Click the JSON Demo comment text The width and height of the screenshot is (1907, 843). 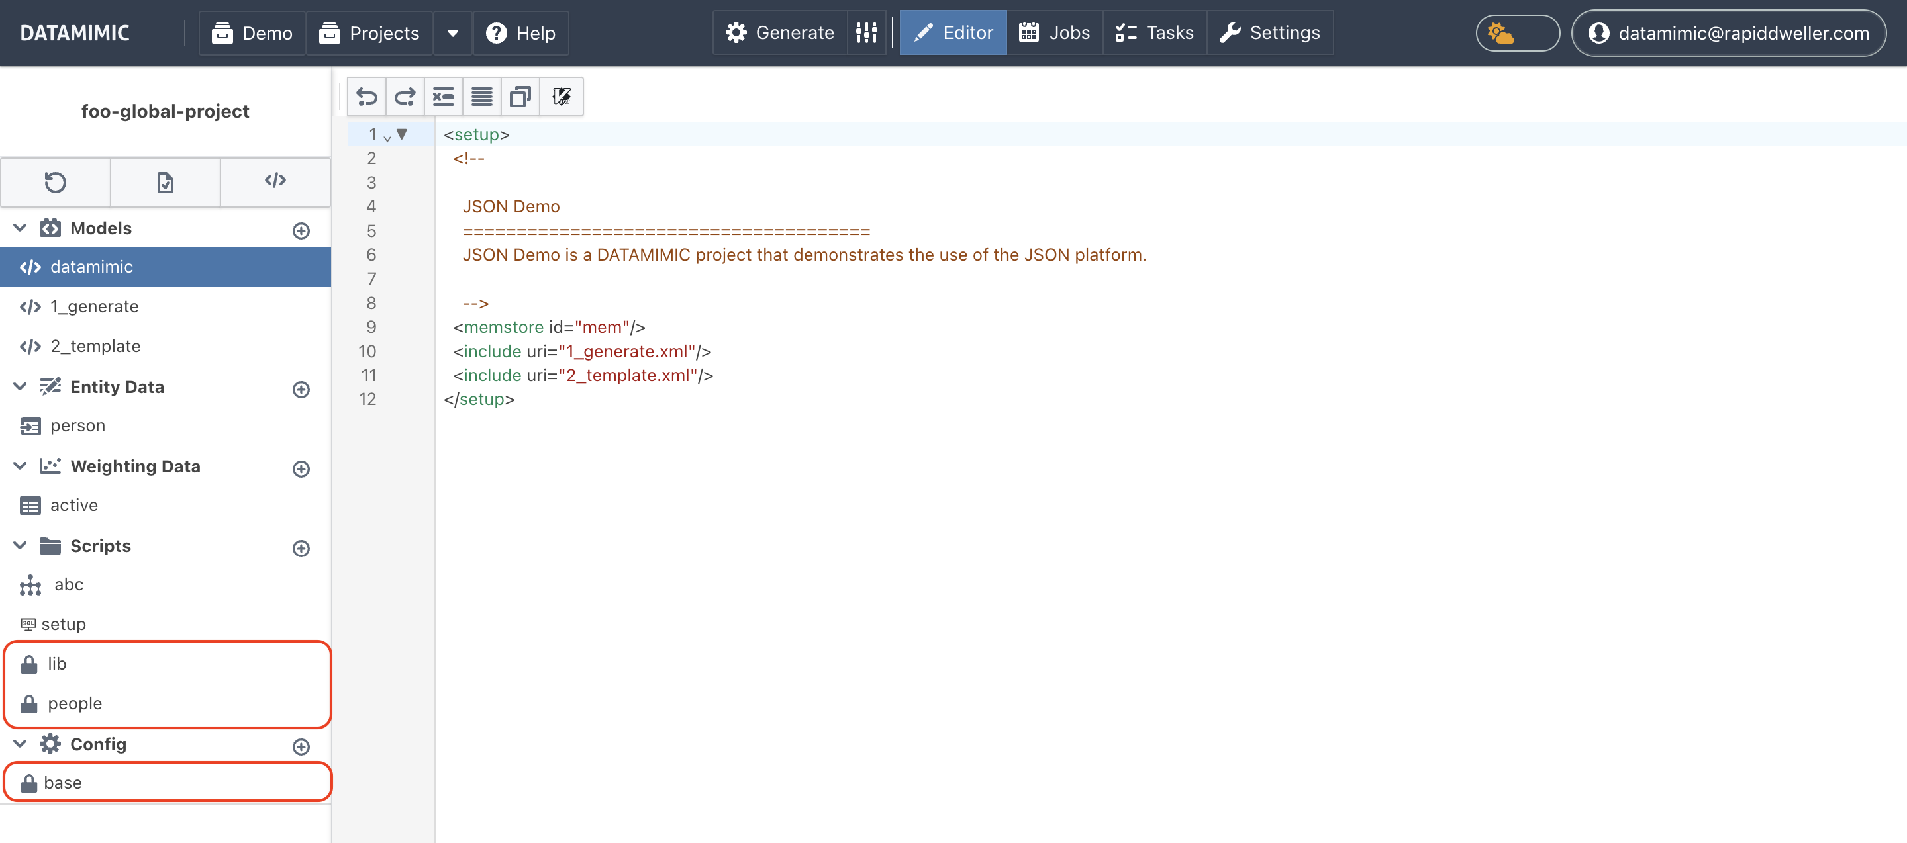click(x=511, y=207)
